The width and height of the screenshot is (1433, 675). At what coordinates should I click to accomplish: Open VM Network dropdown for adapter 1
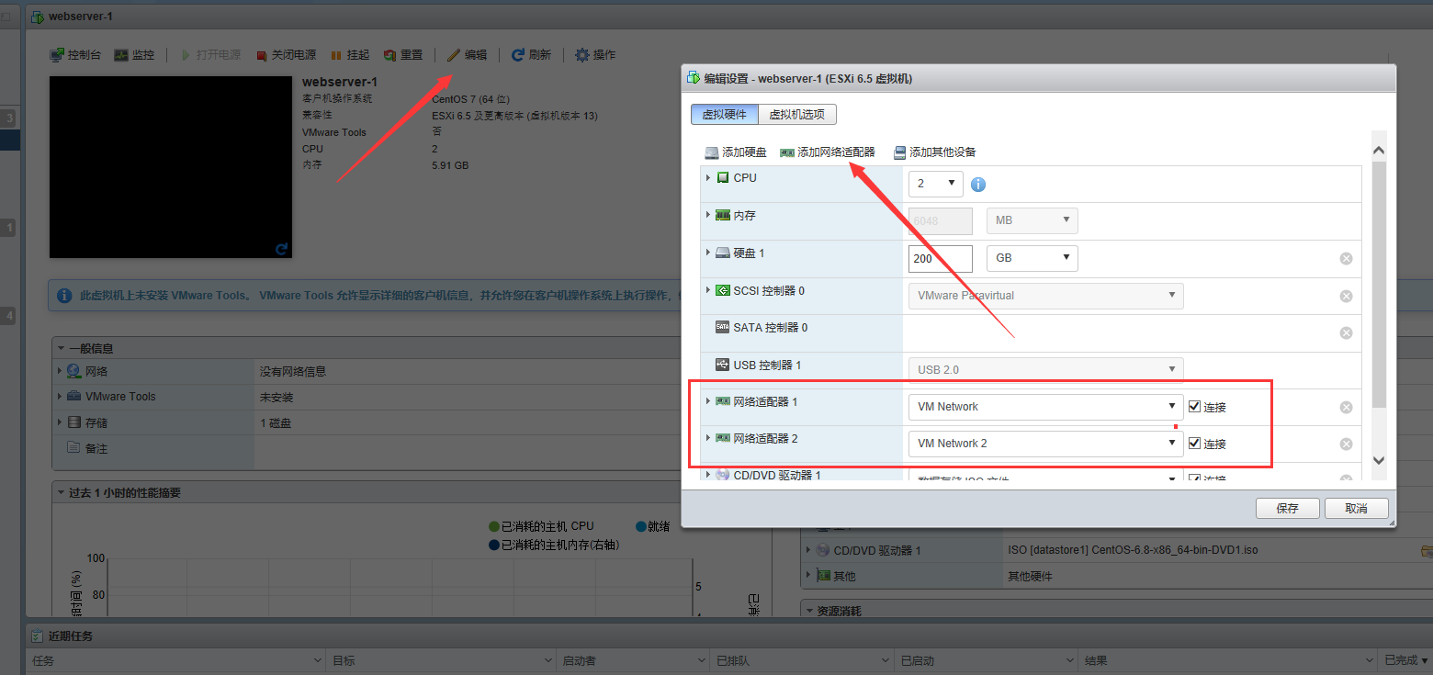click(x=1046, y=407)
